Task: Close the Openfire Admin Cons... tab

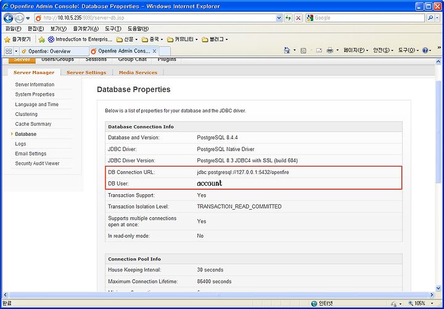Action: 155,51
